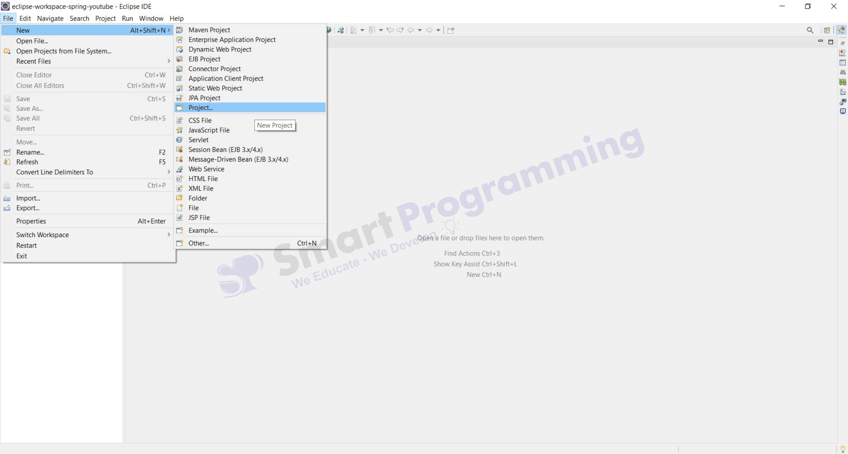Screen dimensions: 848x454
Task: Create a new JavaScript File
Action: click(250, 130)
